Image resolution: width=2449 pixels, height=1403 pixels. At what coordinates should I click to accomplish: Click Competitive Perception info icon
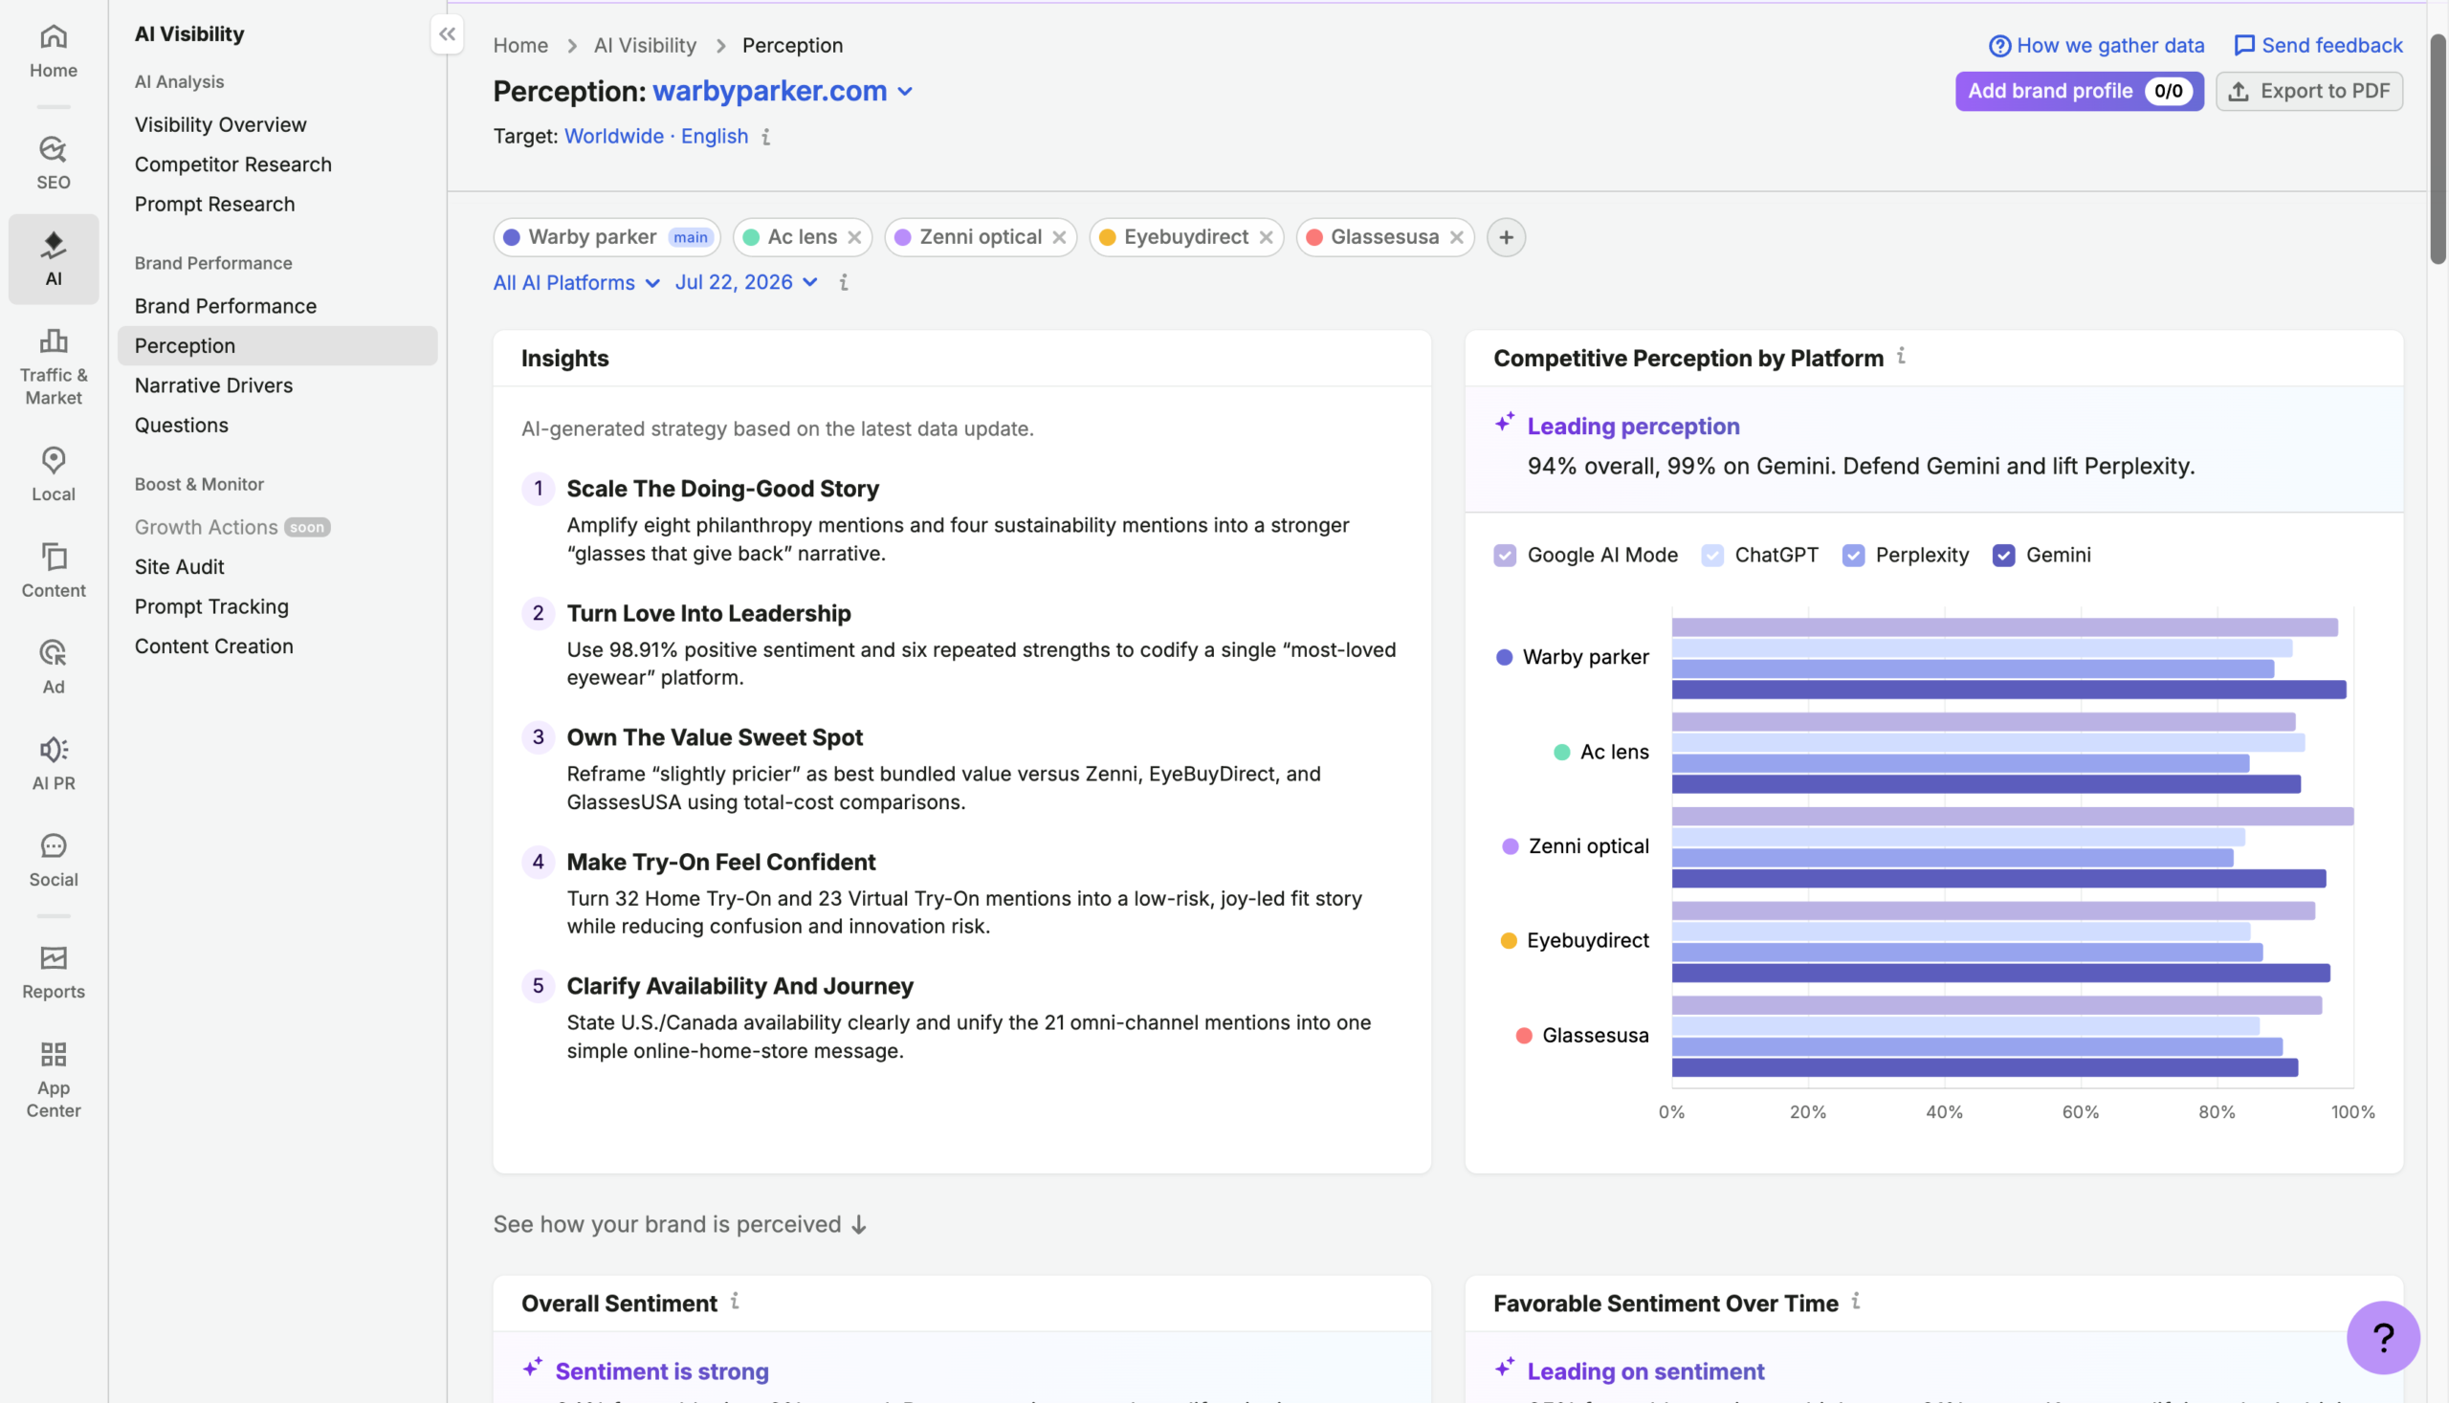click(1902, 357)
